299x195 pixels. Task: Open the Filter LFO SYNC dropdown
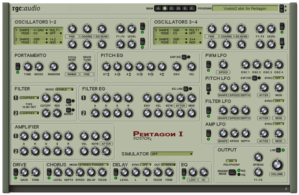pos(278,101)
